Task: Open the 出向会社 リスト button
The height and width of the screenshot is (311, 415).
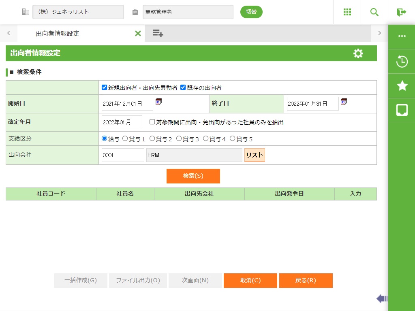Action: point(255,155)
